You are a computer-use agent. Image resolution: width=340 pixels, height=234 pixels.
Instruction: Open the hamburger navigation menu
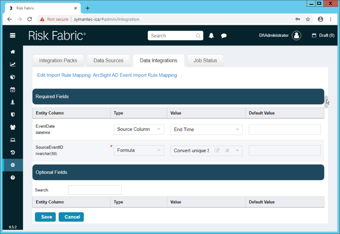point(13,35)
